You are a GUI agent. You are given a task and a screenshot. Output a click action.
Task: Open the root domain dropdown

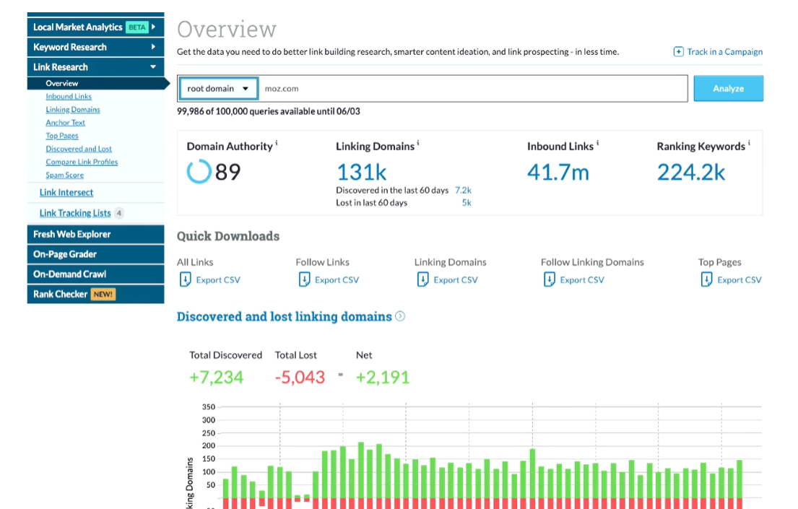pyautogui.click(x=218, y=89)
